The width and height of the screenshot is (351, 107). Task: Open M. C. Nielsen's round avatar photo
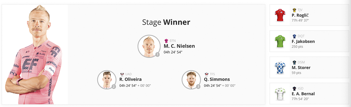click(x=149, y=46)
